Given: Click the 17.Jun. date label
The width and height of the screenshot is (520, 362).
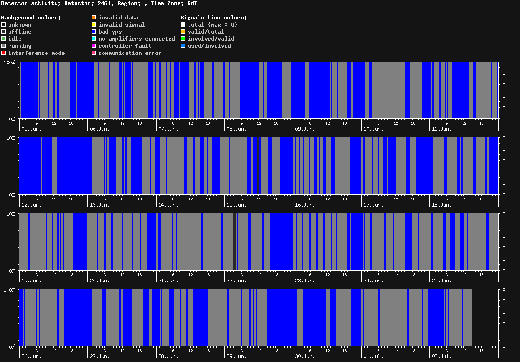Looking at the screenshot, I should (373, 205).
